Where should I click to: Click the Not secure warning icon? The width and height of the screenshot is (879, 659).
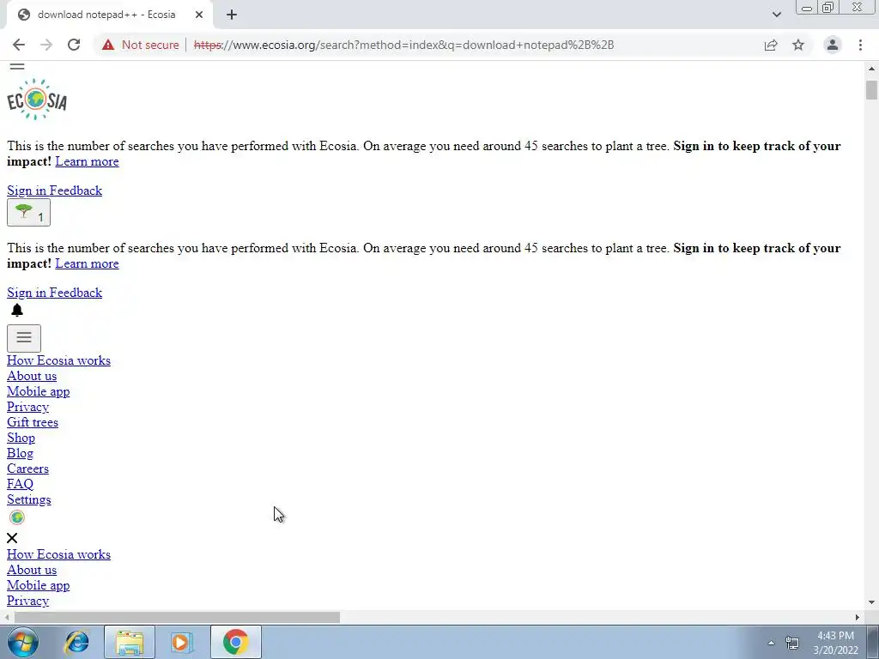coord(108,45)
